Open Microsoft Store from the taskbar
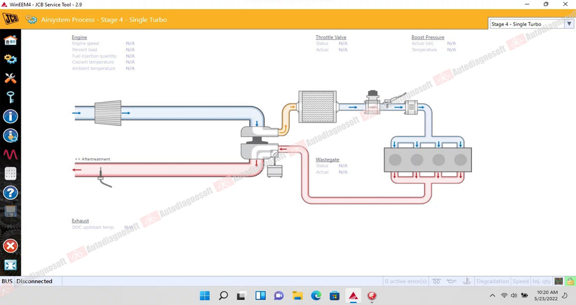Viewport: 576px width, 305px height. pos(334,295)
